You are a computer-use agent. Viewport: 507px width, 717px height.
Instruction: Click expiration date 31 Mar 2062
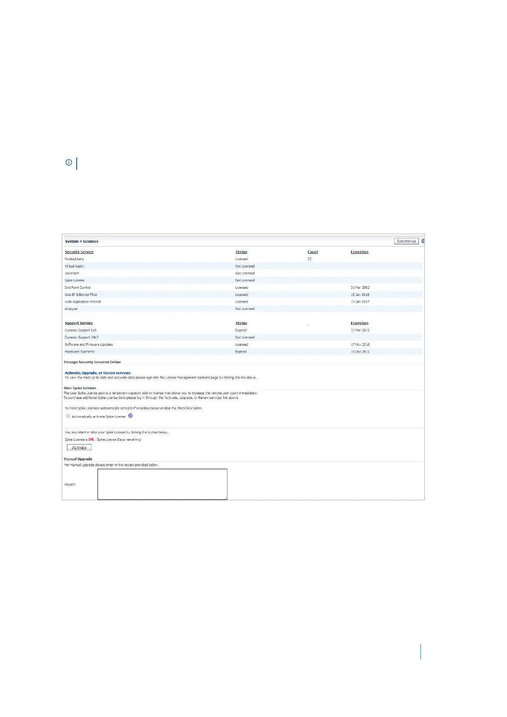[x=360, y=287]
